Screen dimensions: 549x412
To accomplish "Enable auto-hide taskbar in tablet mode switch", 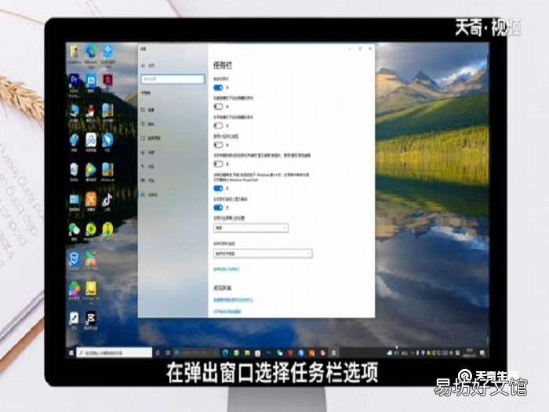I will coord(218,126).
